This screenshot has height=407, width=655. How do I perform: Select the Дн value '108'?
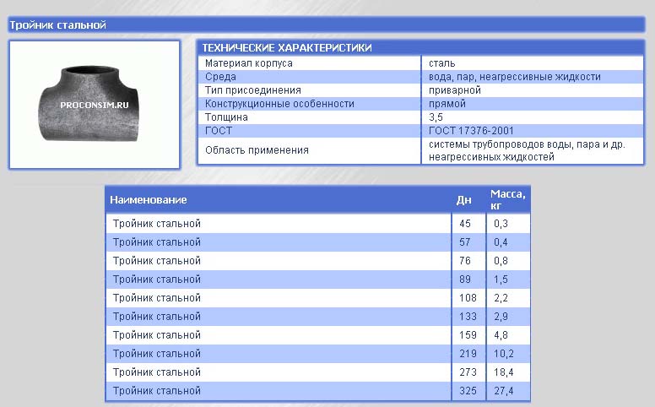pos(468,298)
